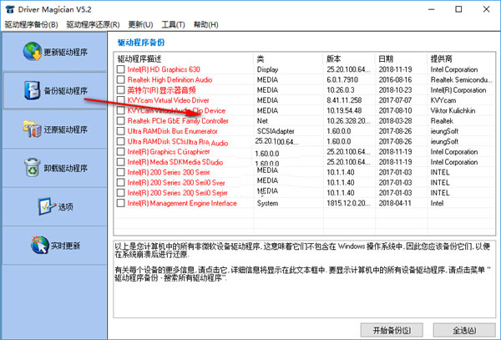This screenshot has height=340, width=501.
Task: Enable the Intel(R) Management Engine Interface checkbox
Action: click(x=121, y=203)
